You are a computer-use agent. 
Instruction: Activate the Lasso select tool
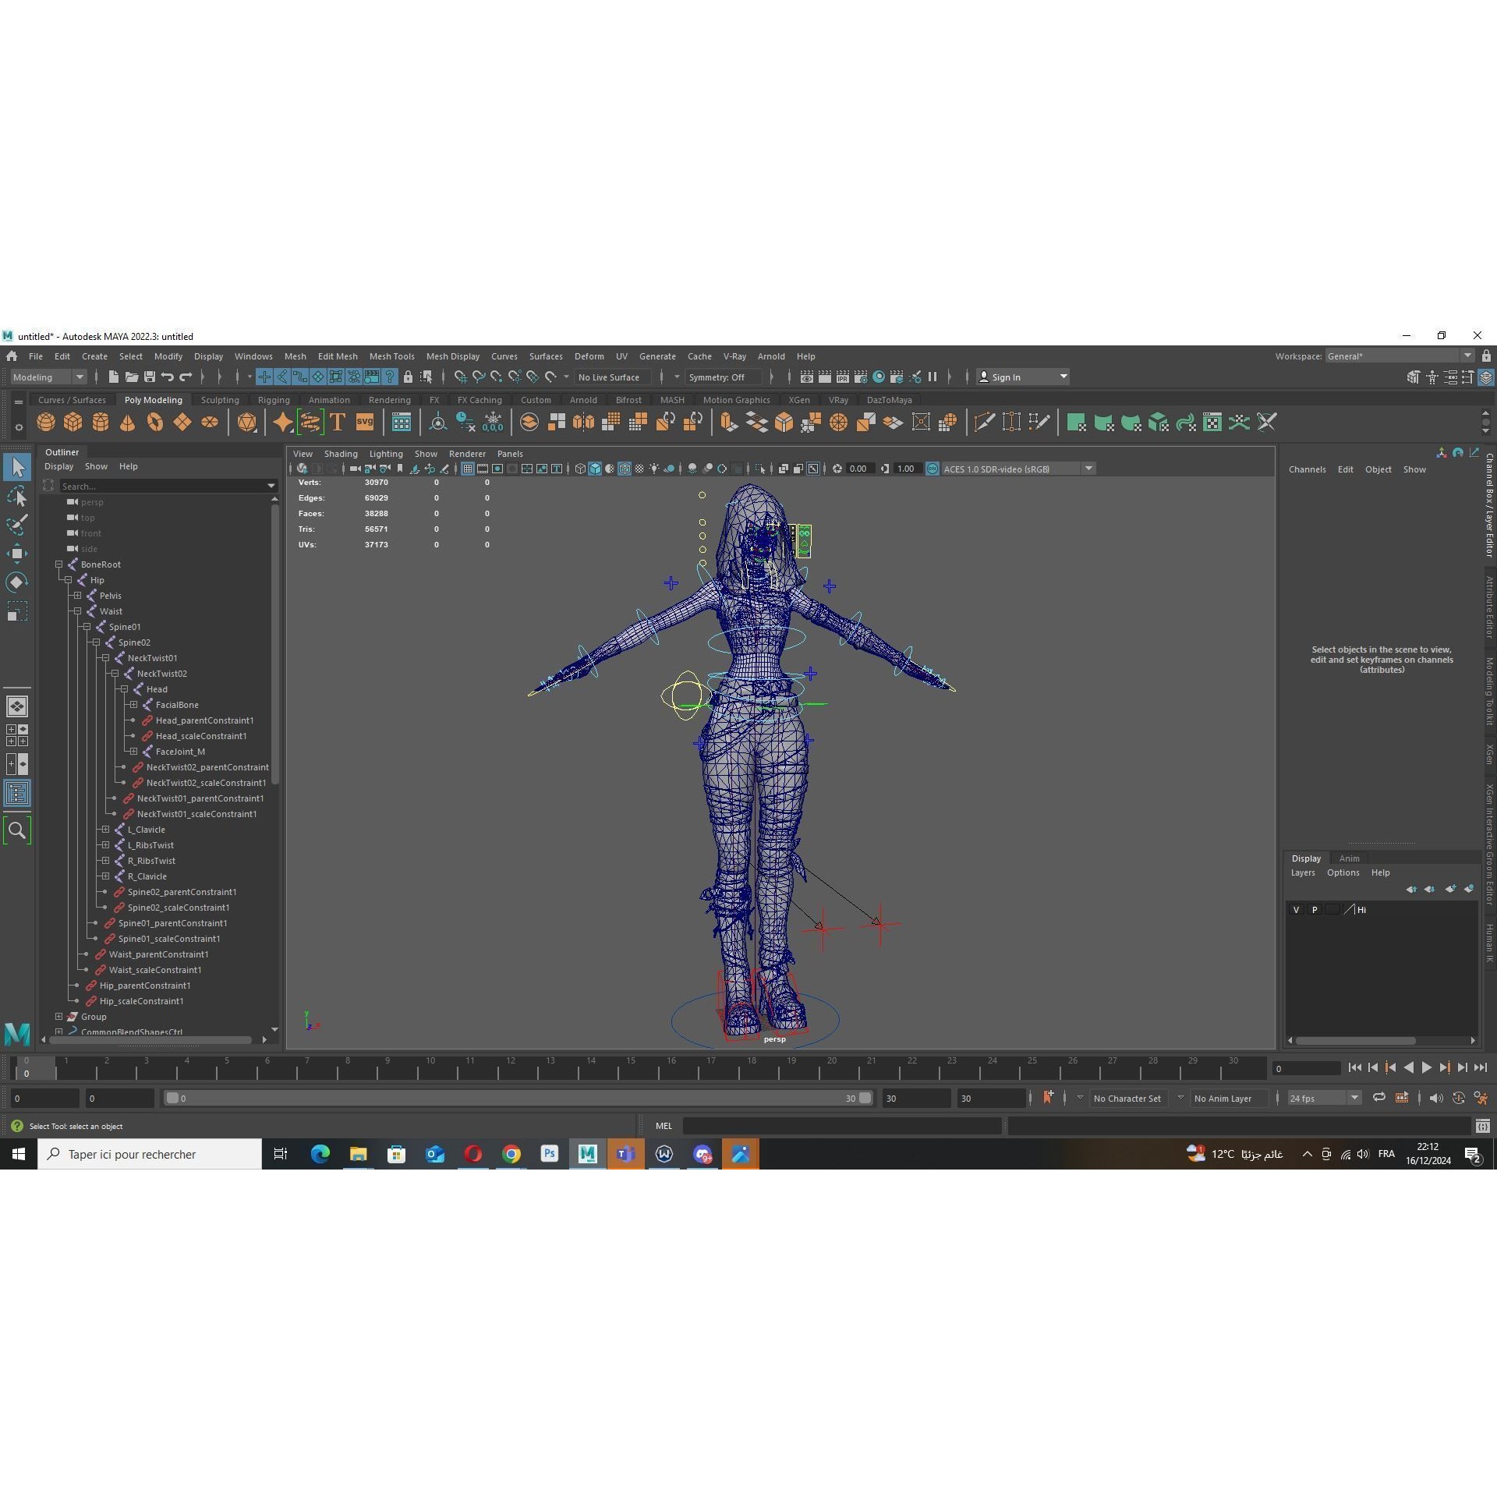(x=17, y=496)
